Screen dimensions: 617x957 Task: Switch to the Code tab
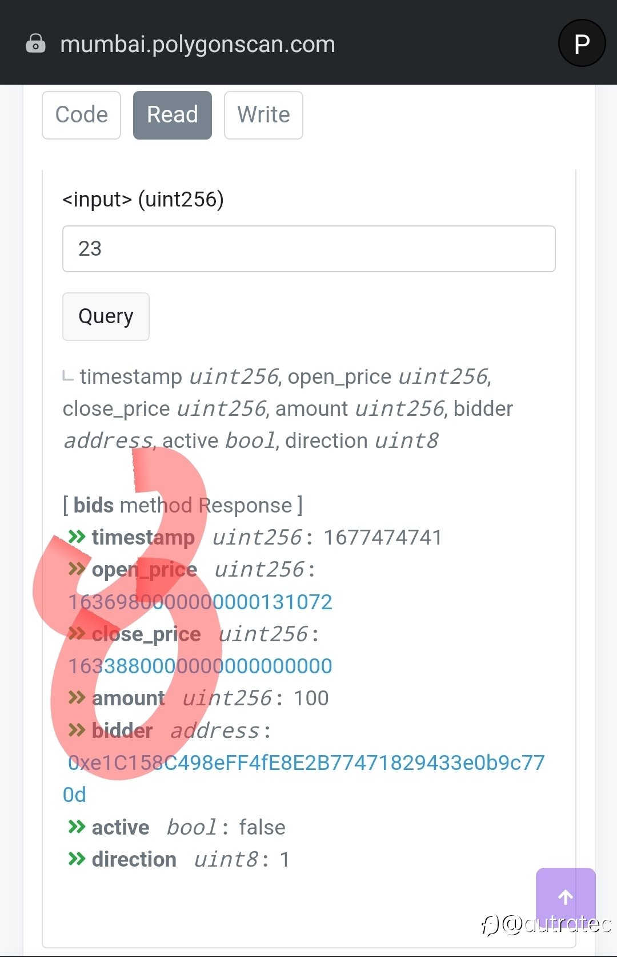coord(82,115)
